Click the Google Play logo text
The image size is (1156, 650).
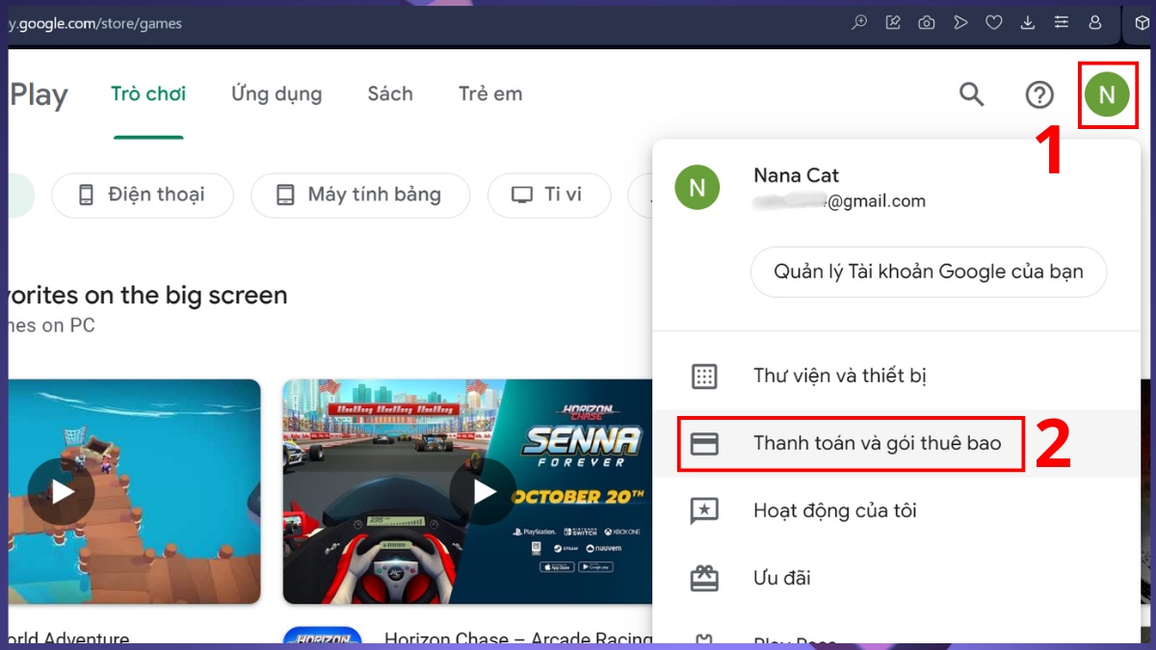pyautogui.click(x=39, y=95)
